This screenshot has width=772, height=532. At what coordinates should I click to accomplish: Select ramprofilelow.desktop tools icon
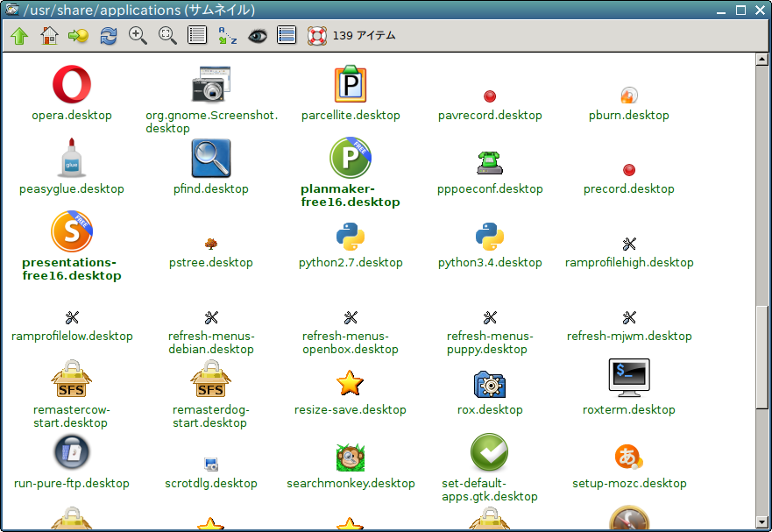point(72,318)
